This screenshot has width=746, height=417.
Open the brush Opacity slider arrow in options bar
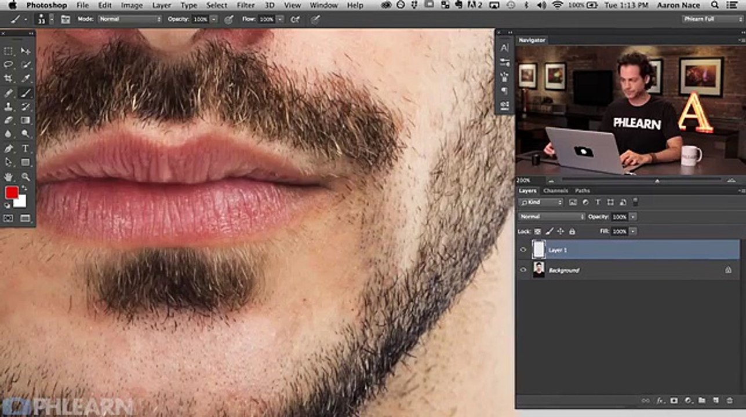click(214, 19)
